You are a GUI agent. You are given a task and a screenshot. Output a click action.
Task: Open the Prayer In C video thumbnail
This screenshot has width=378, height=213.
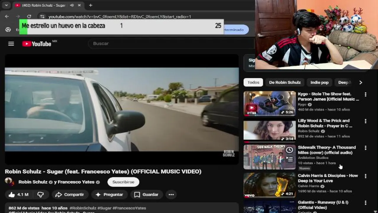point(269,130)
